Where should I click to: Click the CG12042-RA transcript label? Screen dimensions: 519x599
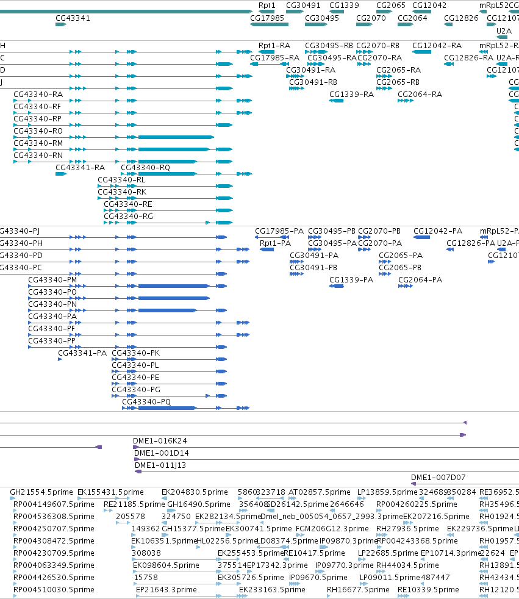(x=437, y=46)
